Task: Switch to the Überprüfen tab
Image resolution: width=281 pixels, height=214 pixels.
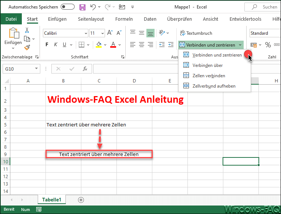Action: point(179,19)
